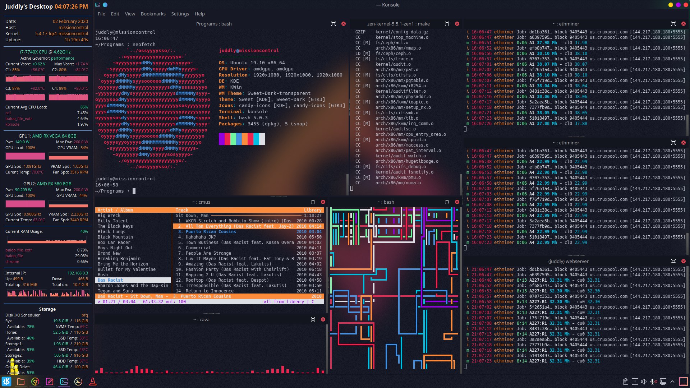Maximize the zen-kernel make pane

[x=447, y=24]
